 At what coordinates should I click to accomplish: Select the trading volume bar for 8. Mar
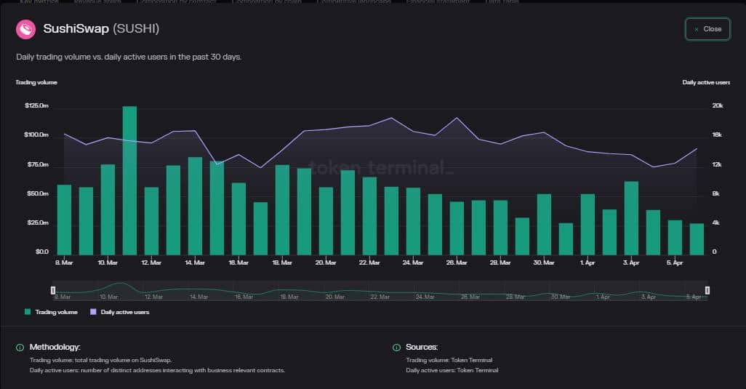click(64, 220)
